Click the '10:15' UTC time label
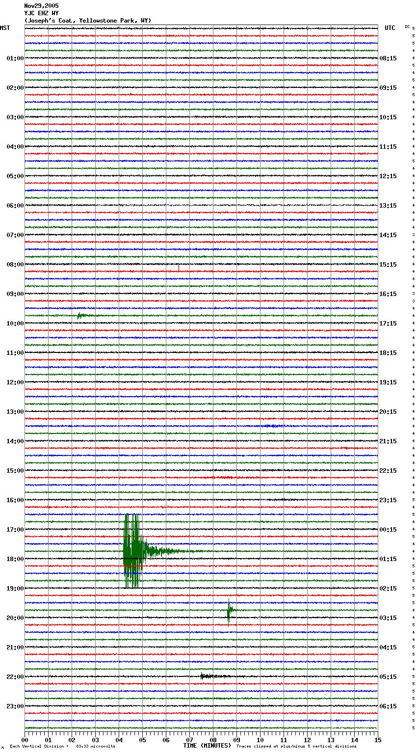The height and width of the screenshot is (753, 417). (x=388, y=117)
